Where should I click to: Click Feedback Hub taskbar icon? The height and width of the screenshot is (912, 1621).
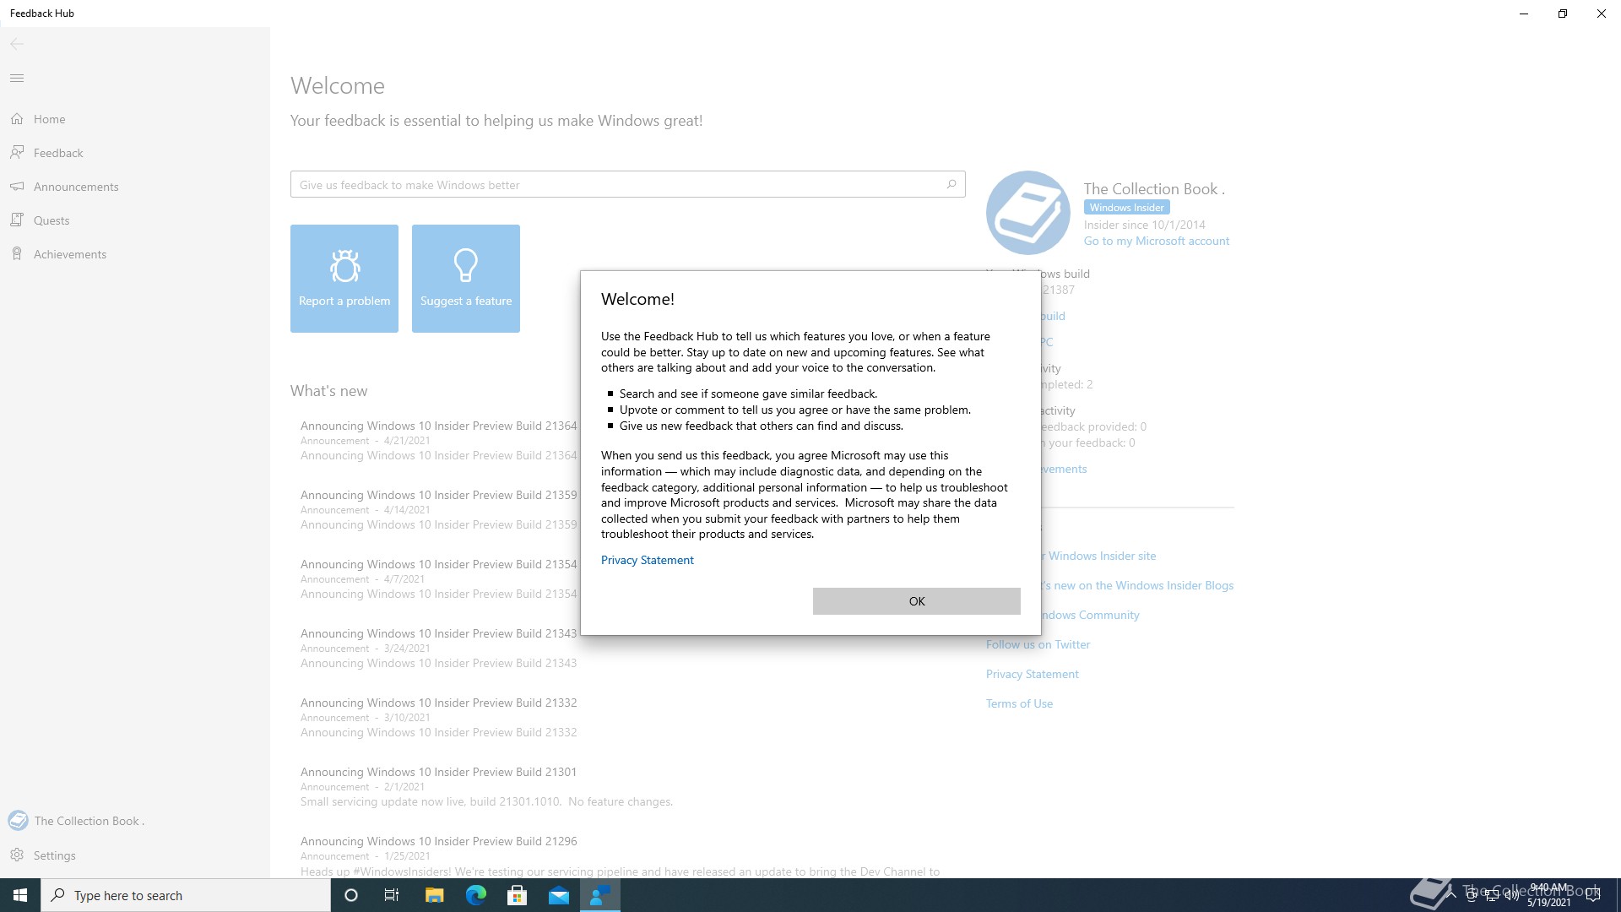pos(600,895)
